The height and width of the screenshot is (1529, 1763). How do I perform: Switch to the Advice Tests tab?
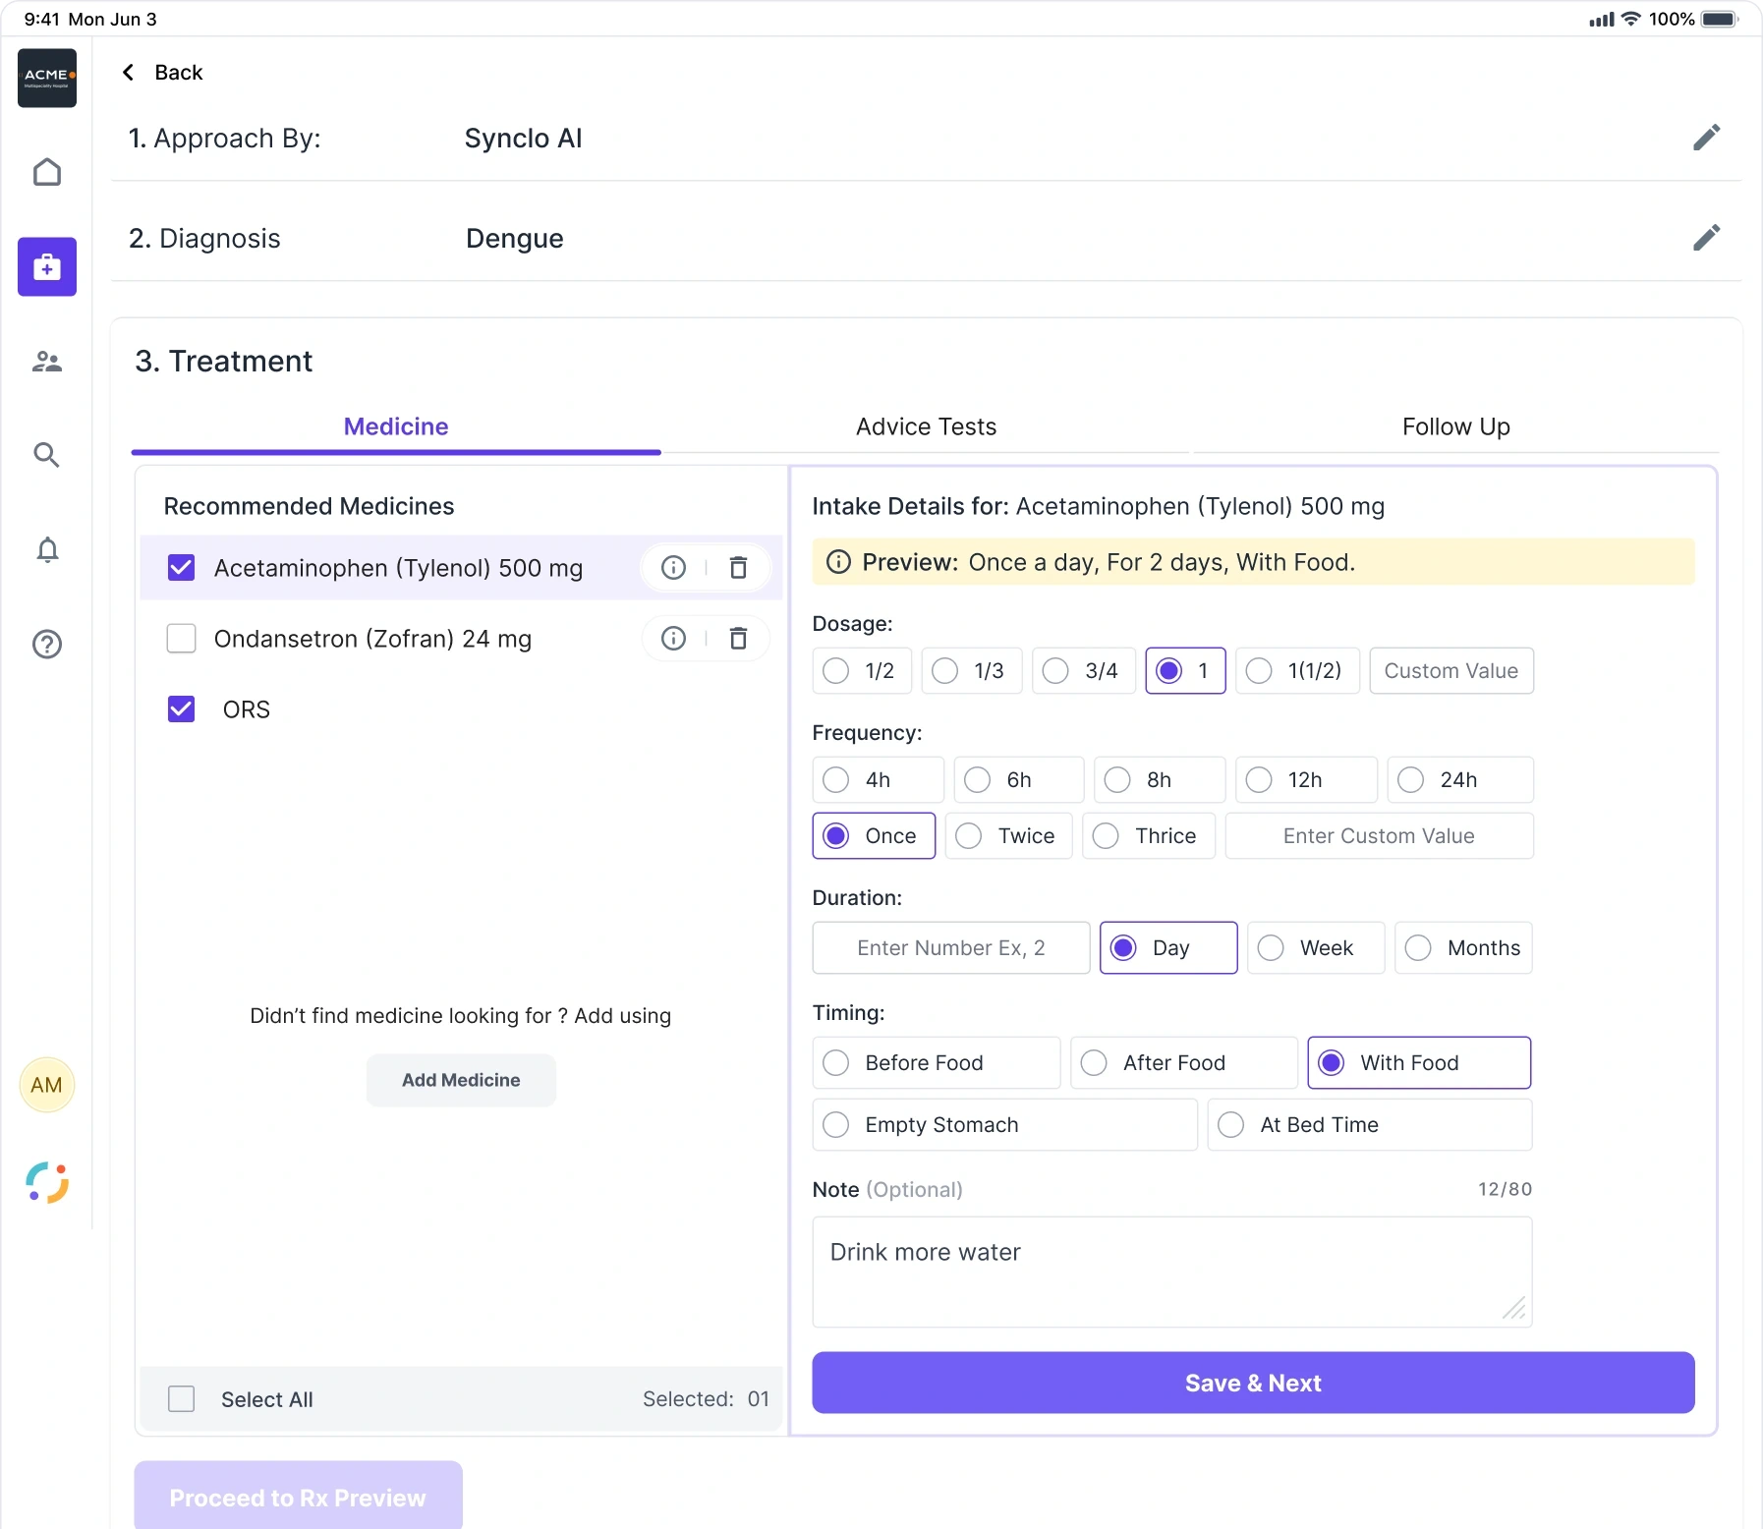[x=926, y=426]
